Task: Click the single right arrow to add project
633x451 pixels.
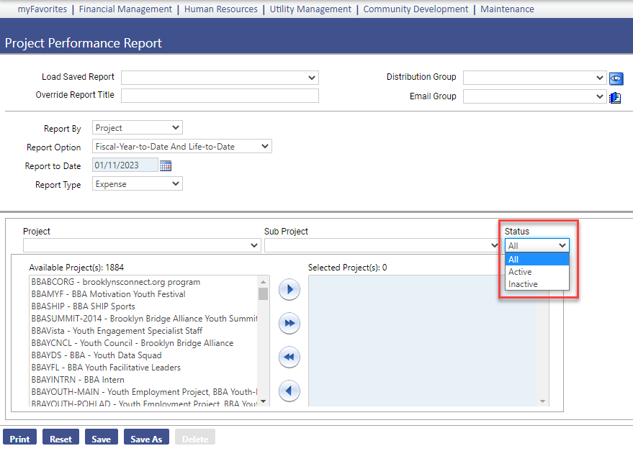Action: pos(289,290)
